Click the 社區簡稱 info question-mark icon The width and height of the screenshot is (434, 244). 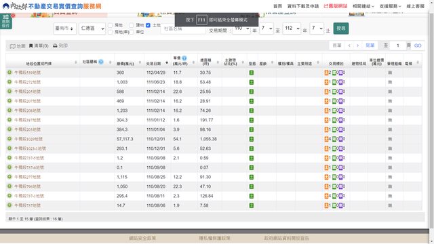click(x=101, y=62)
